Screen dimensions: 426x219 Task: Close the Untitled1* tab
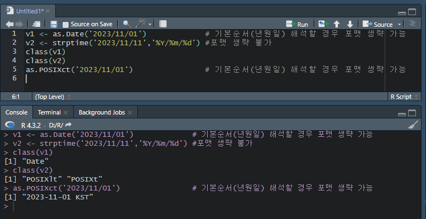point(48,11)
